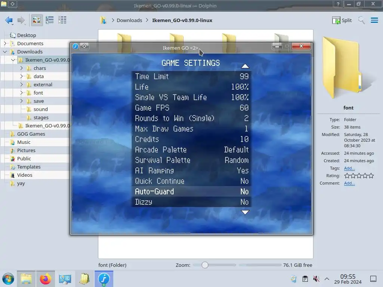Select Max Draw Games setting
Viewport: 383px width, 287px height.
[191, 129]
